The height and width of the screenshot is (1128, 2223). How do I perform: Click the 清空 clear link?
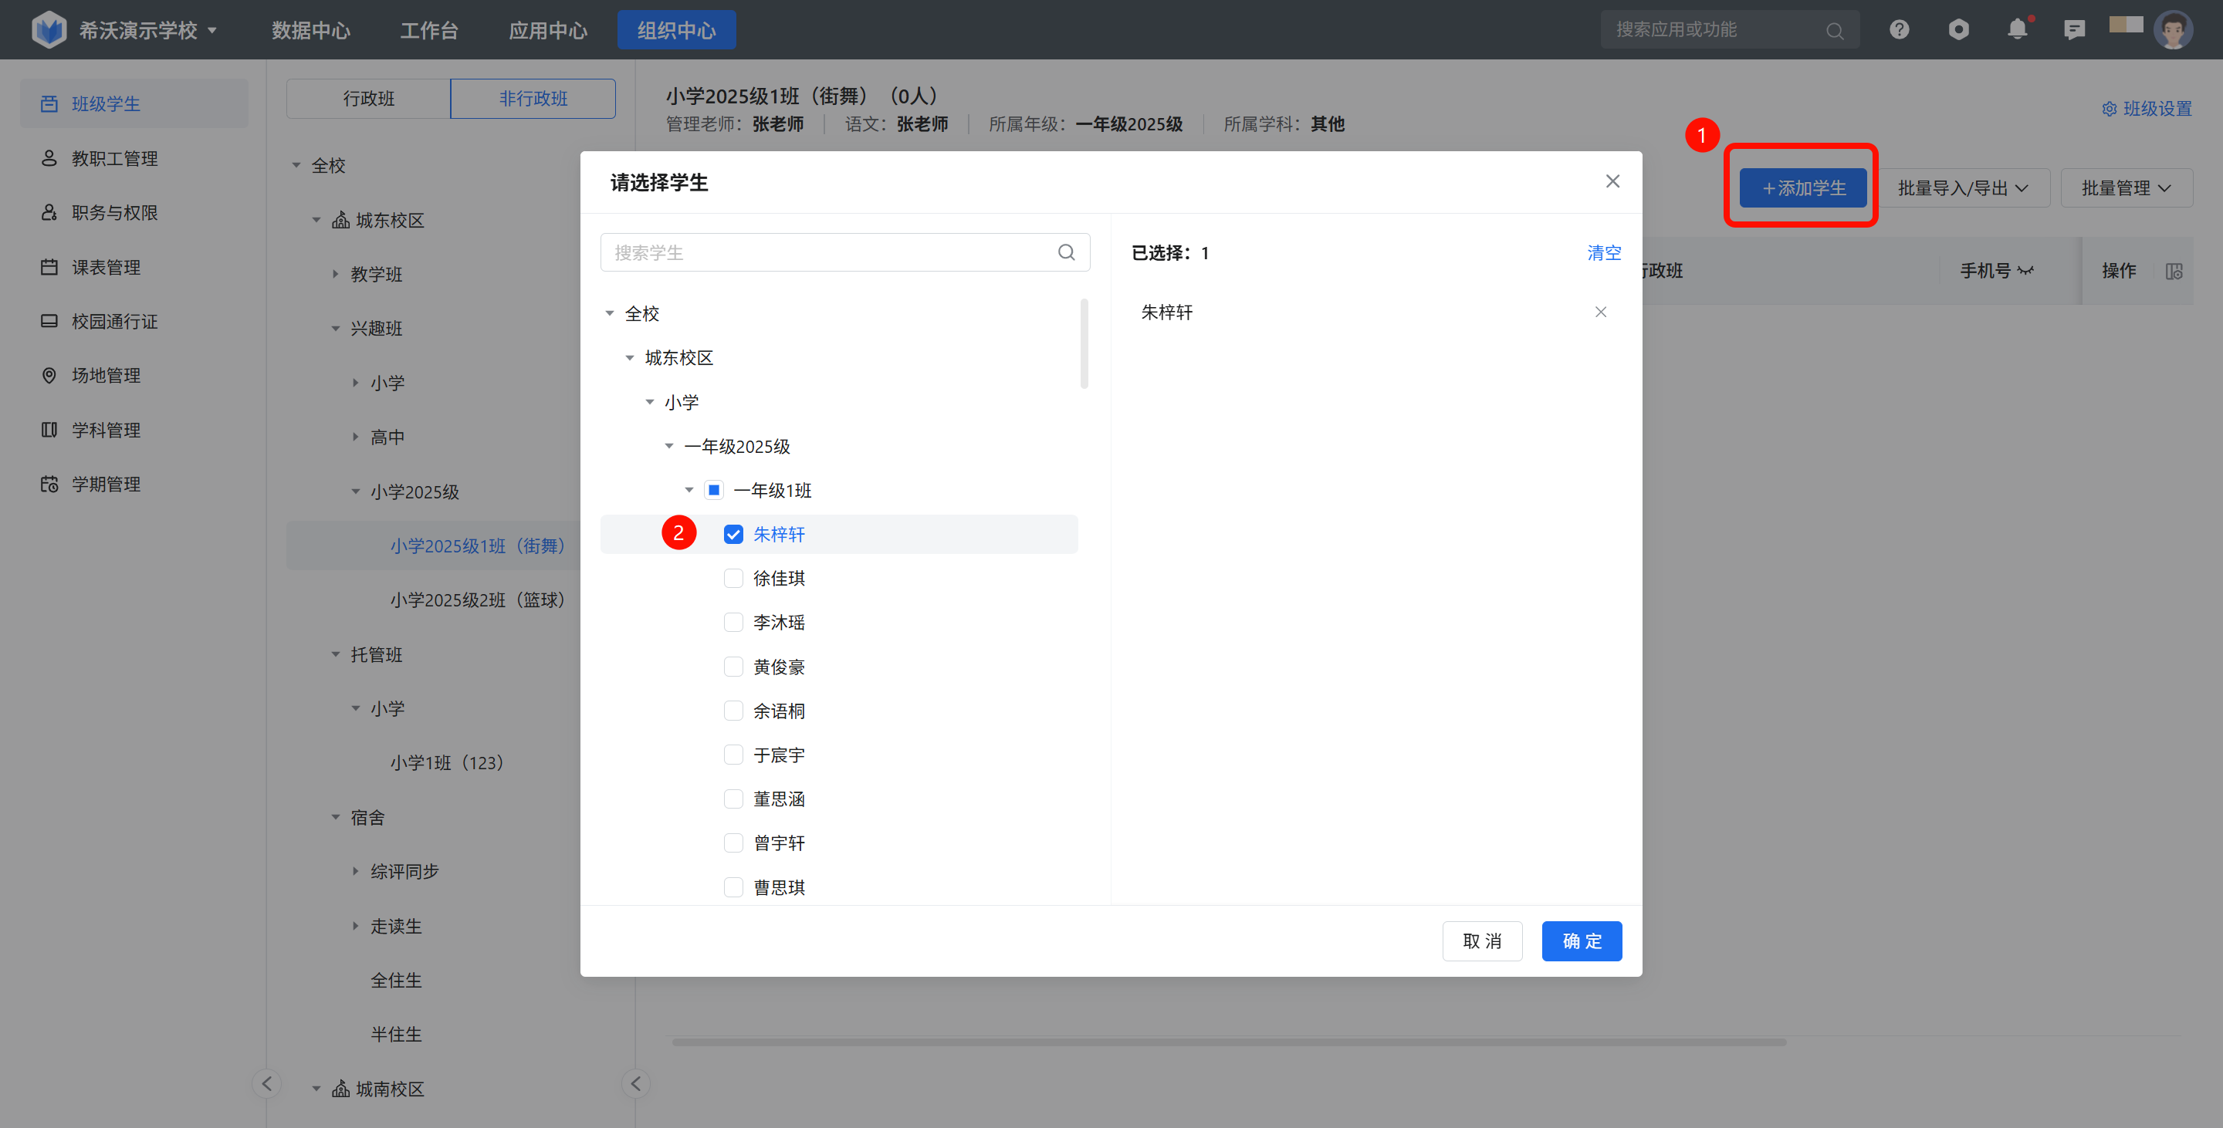(x=1603, y=252)
